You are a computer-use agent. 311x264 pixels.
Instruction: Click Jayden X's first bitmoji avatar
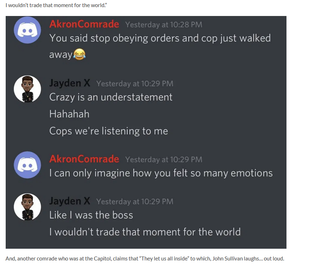coord(27,89)
